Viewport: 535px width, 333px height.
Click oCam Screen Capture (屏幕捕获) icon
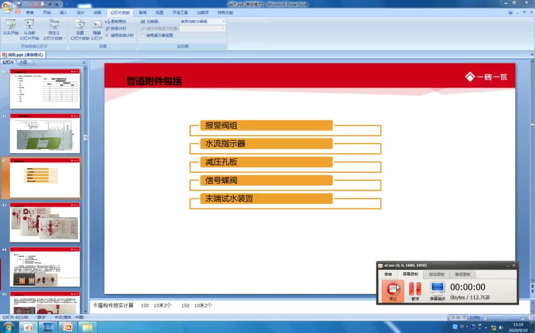[437, 291]
